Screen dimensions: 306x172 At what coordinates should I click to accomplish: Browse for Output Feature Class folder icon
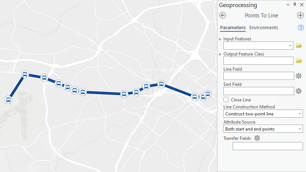(x=299, y=61)
